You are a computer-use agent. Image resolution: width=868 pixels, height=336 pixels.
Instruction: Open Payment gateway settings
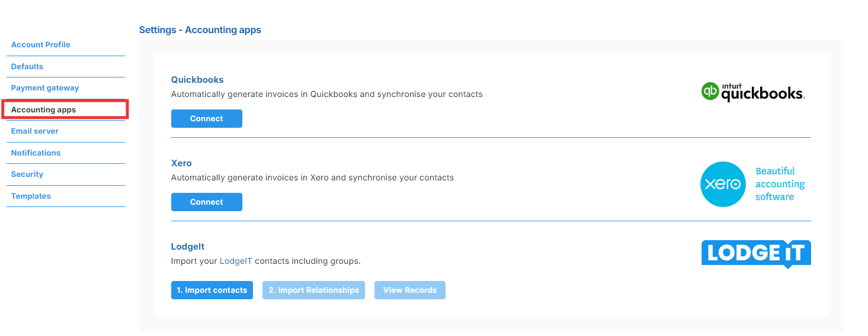45,88
